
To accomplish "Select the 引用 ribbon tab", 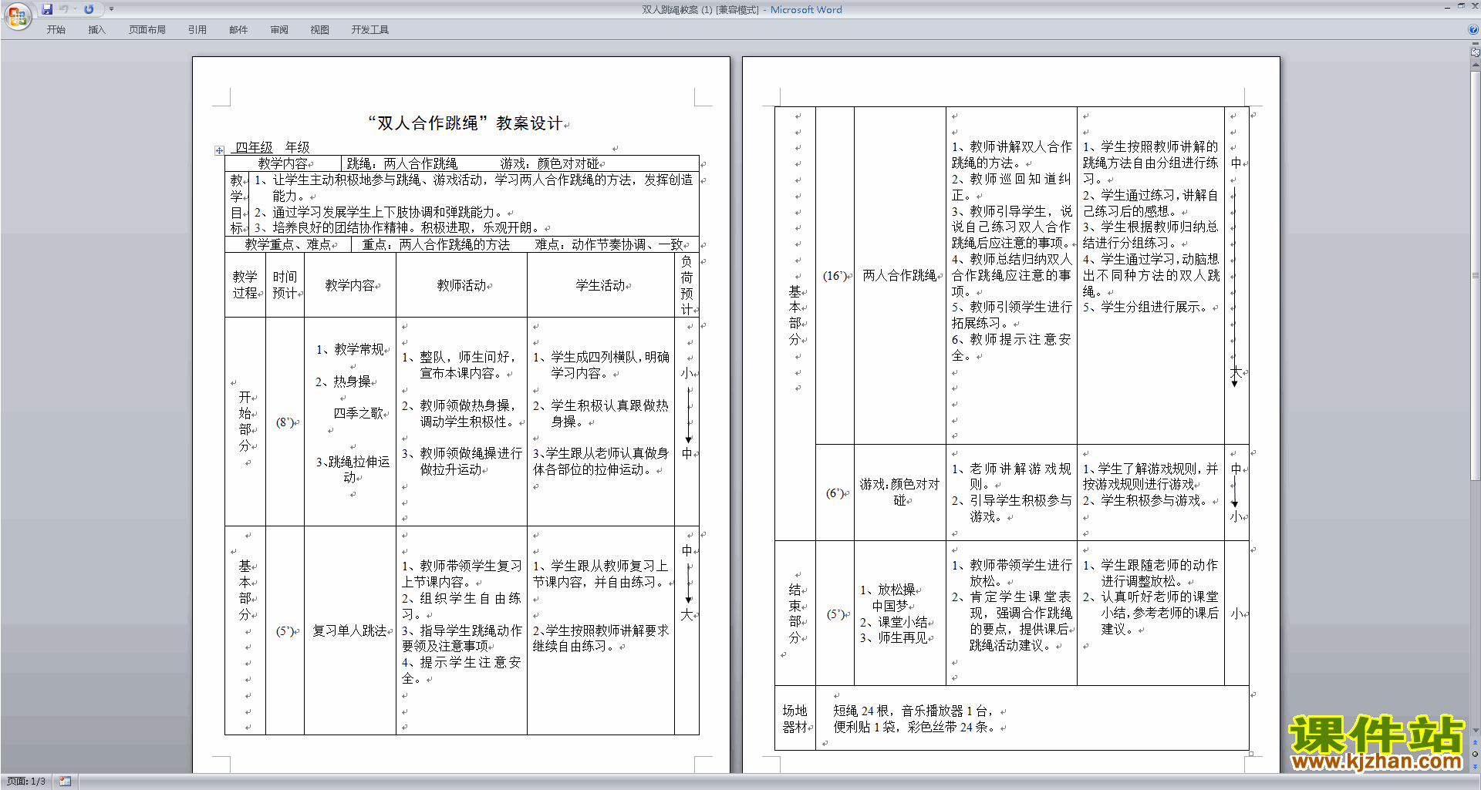I will tap(197, 29).
